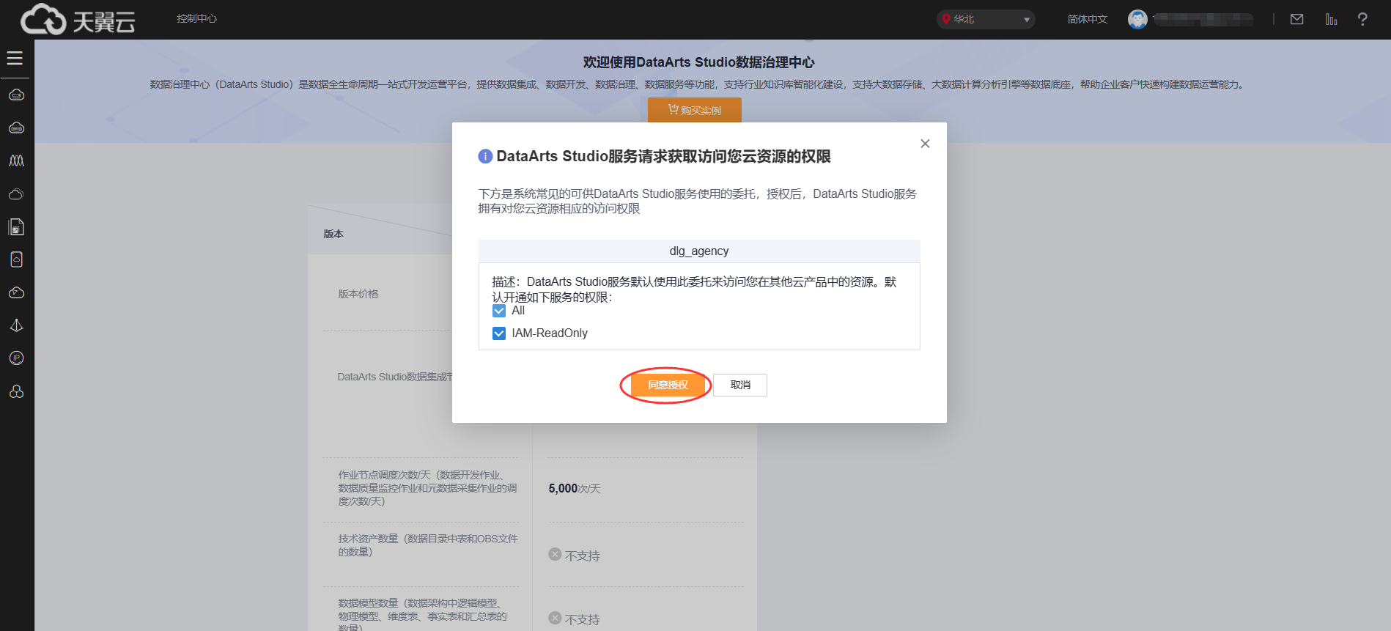Click the DataArts Studio数据集成 row label

point(394,377)
